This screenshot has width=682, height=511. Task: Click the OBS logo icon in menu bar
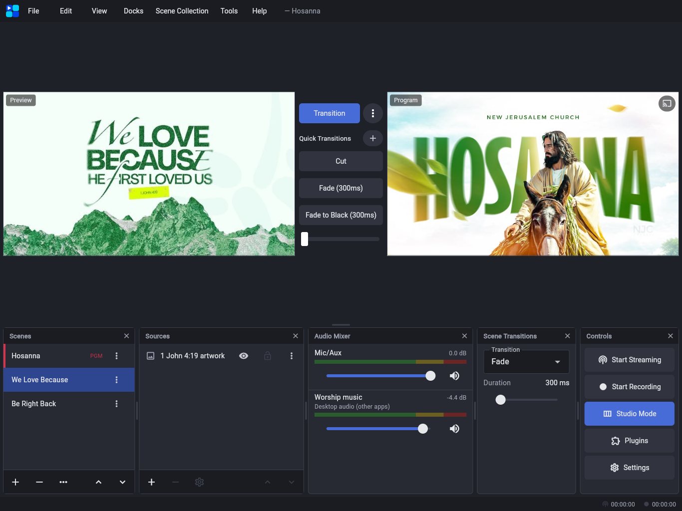point(12,11)
